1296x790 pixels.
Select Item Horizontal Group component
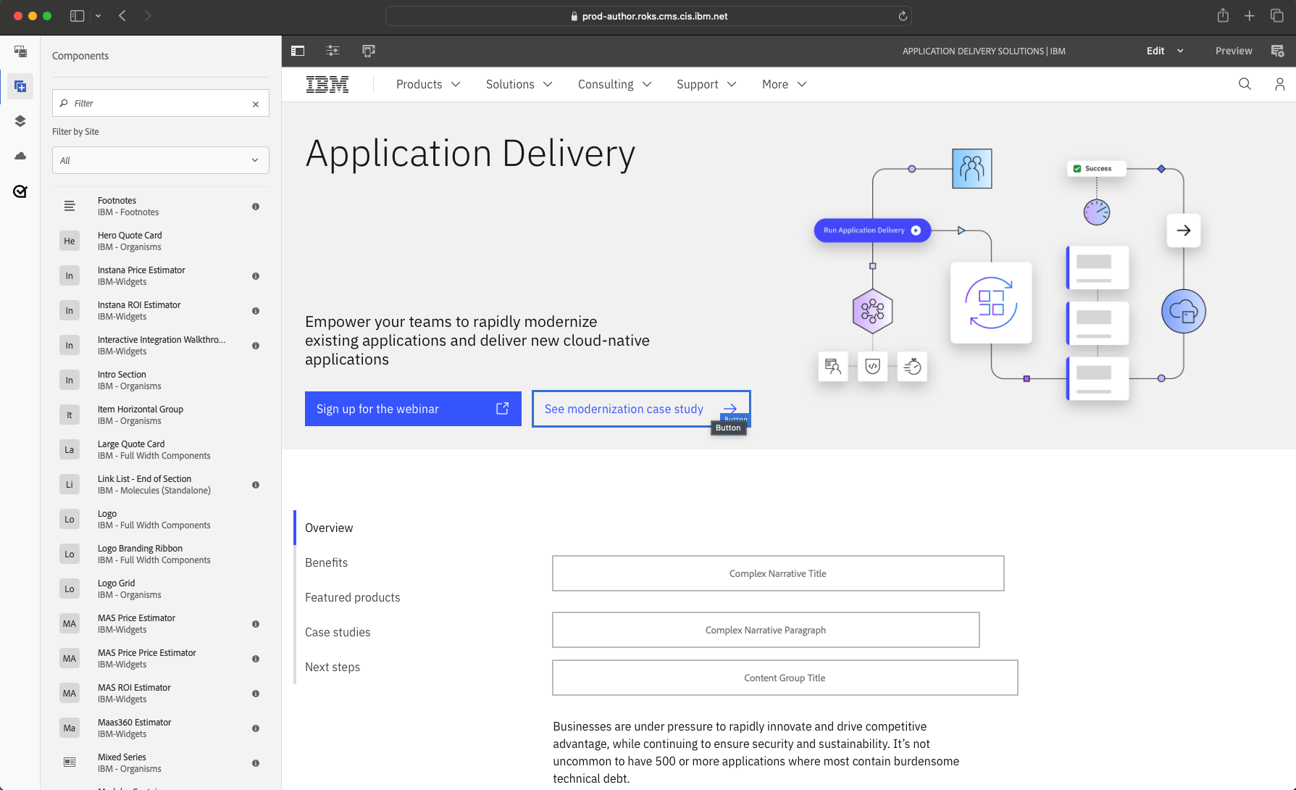(x=161, y=415)
